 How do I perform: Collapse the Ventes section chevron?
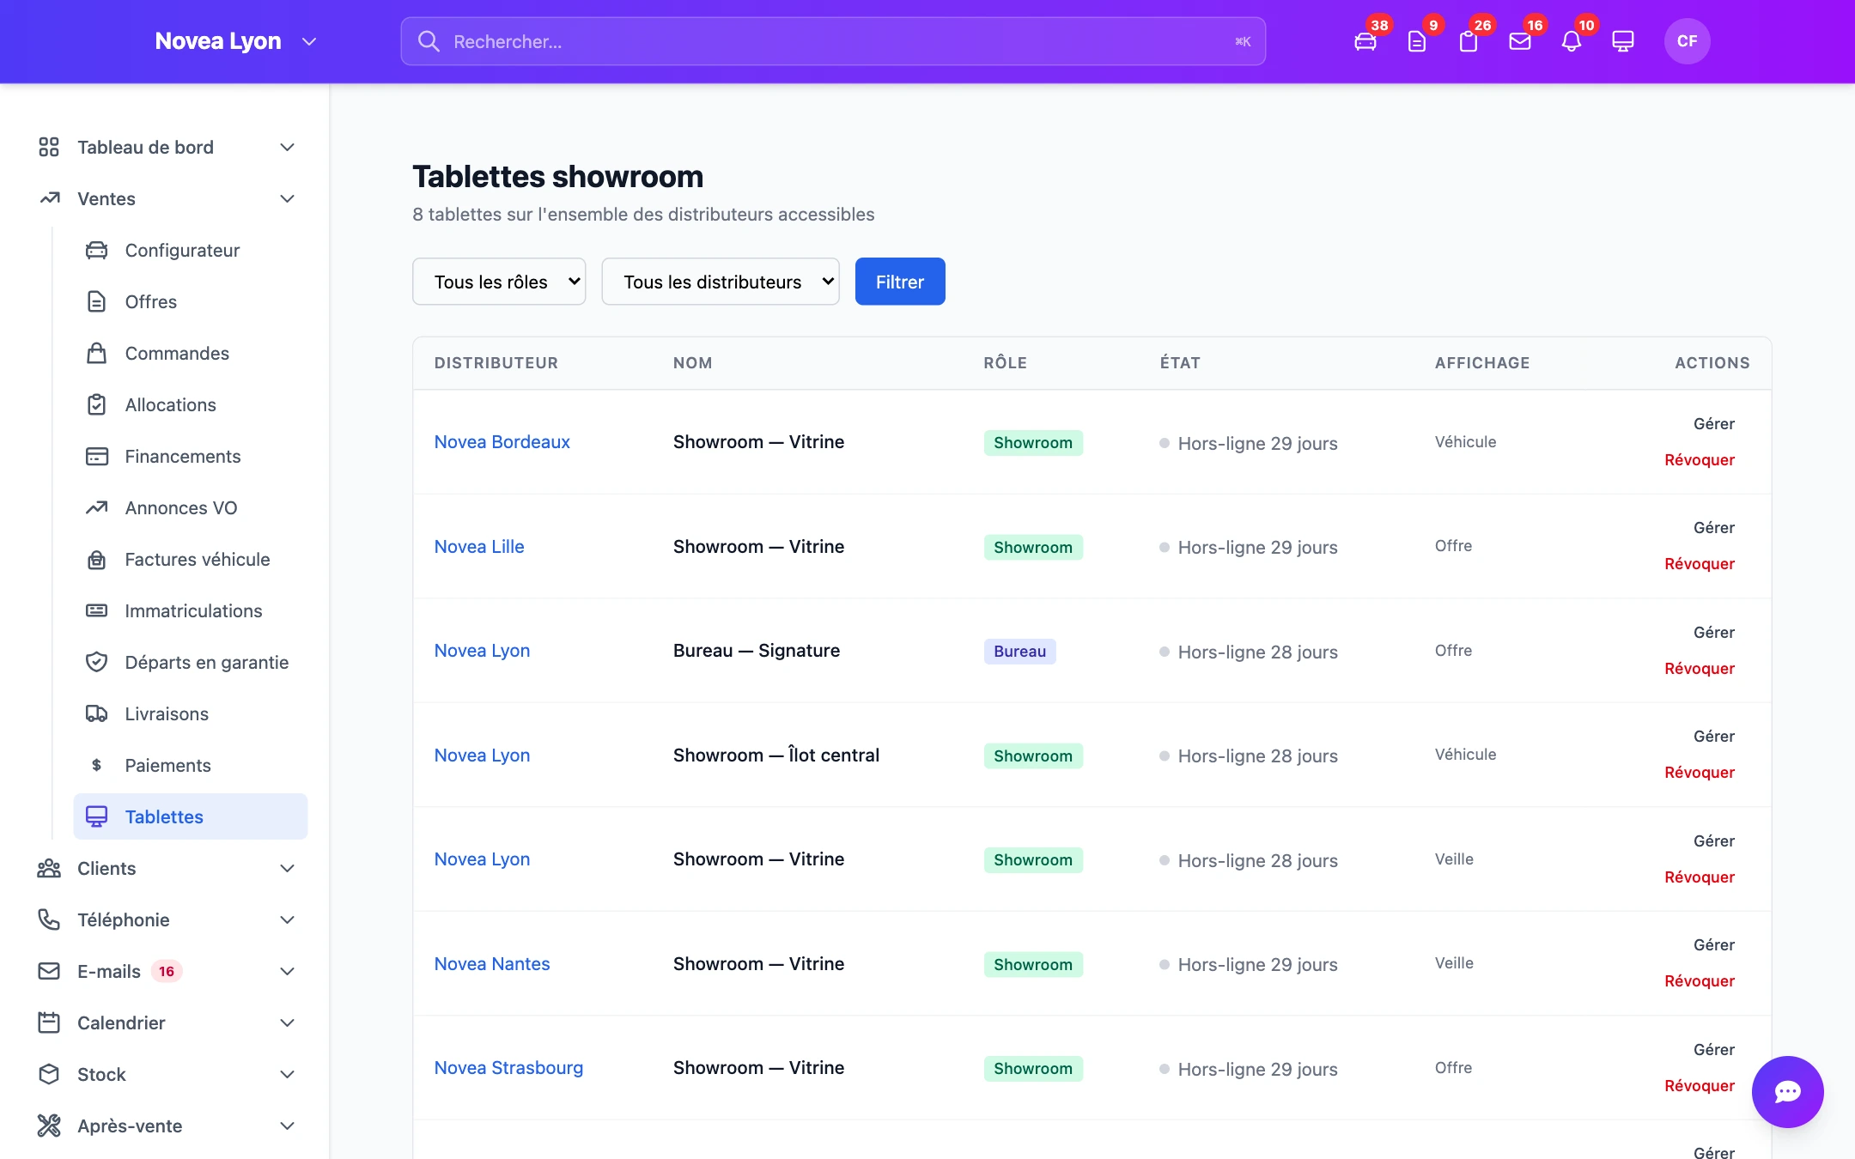[288, 198]
